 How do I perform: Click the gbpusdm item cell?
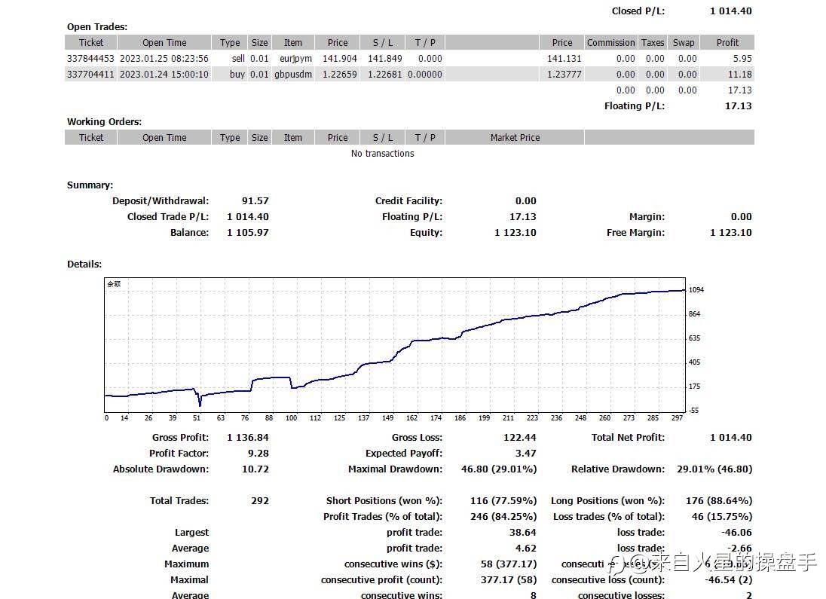click(293, 75)
